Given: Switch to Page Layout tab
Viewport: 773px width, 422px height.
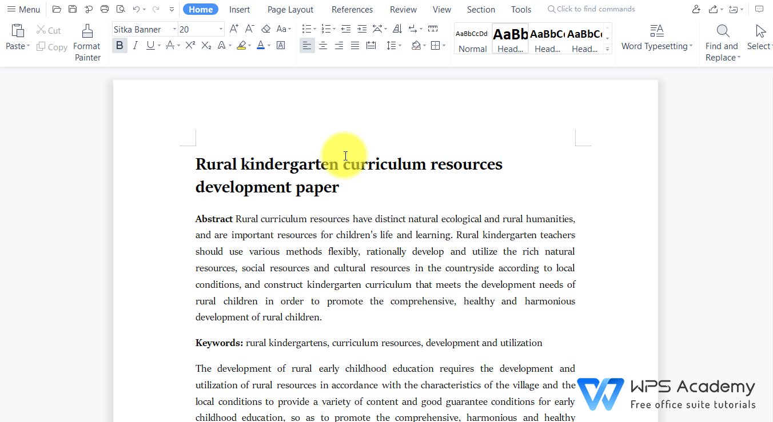Looking at the screenshot, I should point(290,10).
